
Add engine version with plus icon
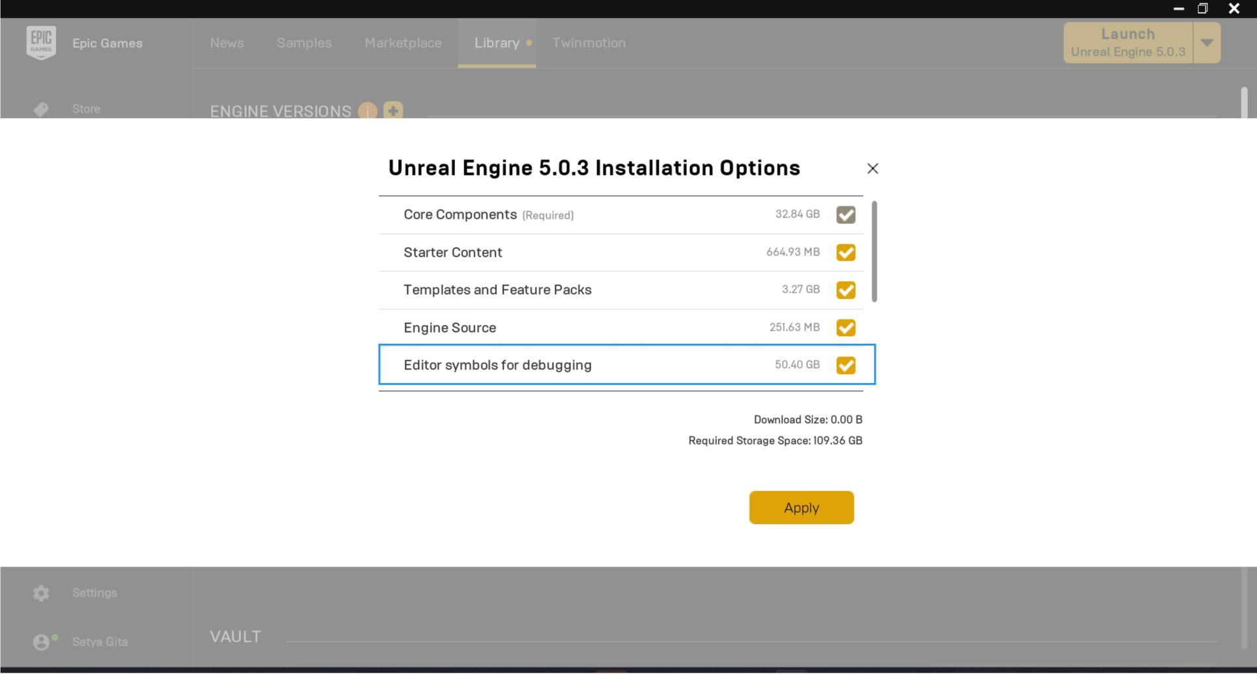(x=393, y=110)
